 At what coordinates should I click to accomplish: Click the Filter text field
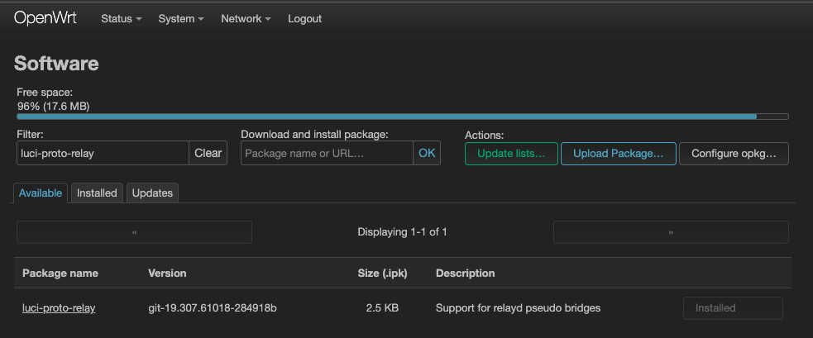coord(103,153)
